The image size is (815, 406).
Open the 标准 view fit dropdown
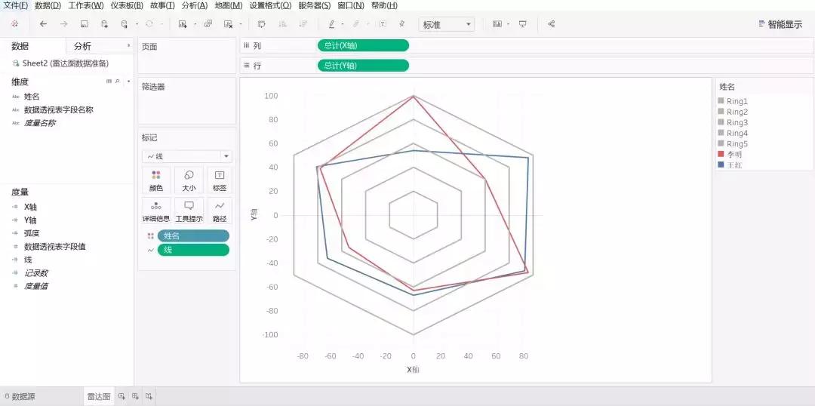[447, 24]
